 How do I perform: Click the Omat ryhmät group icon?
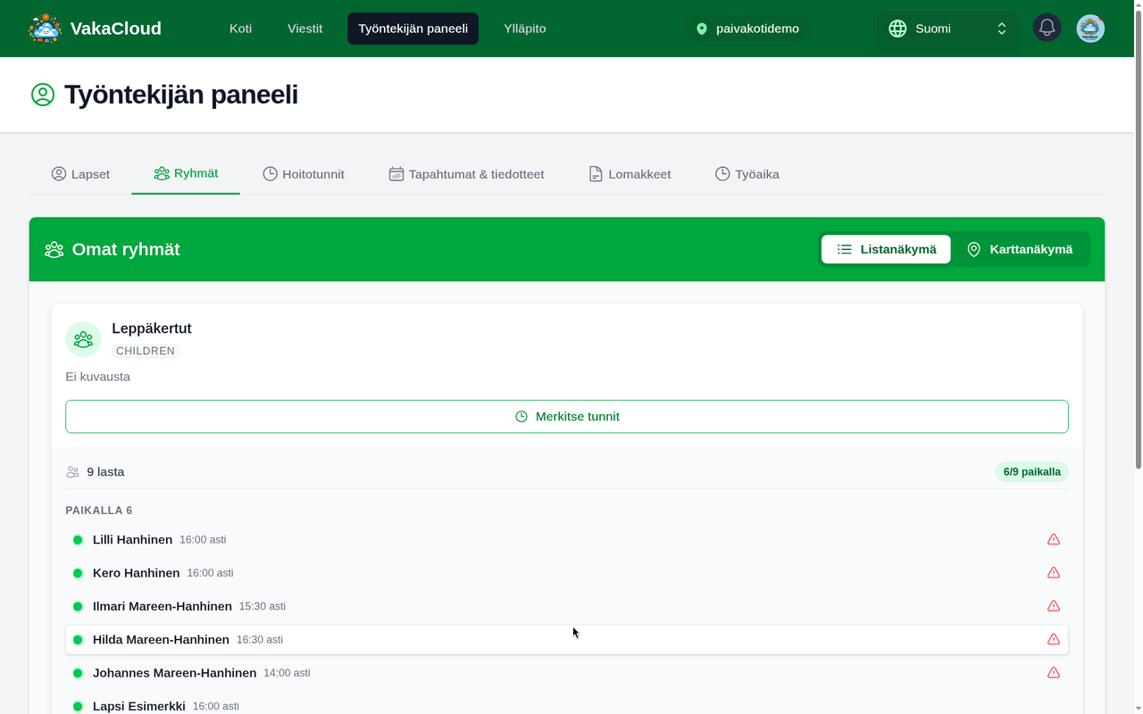(x=54, y=250)
